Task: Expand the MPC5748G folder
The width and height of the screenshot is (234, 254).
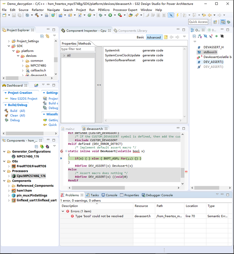Action: [23, 66]
